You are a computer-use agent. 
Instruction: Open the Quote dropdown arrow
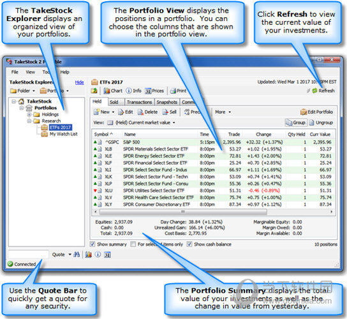point(70,255)
